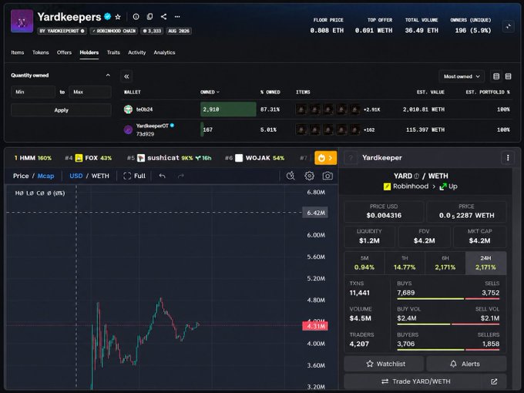
Task: Select 1H timeframe stats
Action: point(405,263)
